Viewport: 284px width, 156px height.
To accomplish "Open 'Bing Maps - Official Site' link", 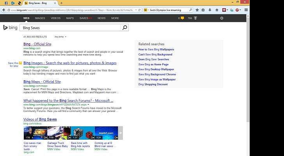I will (42, 82).
